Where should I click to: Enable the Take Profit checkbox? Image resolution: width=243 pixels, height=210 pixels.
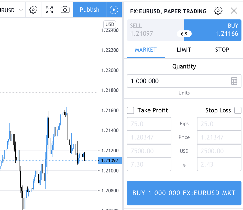(x=131, y=110)
